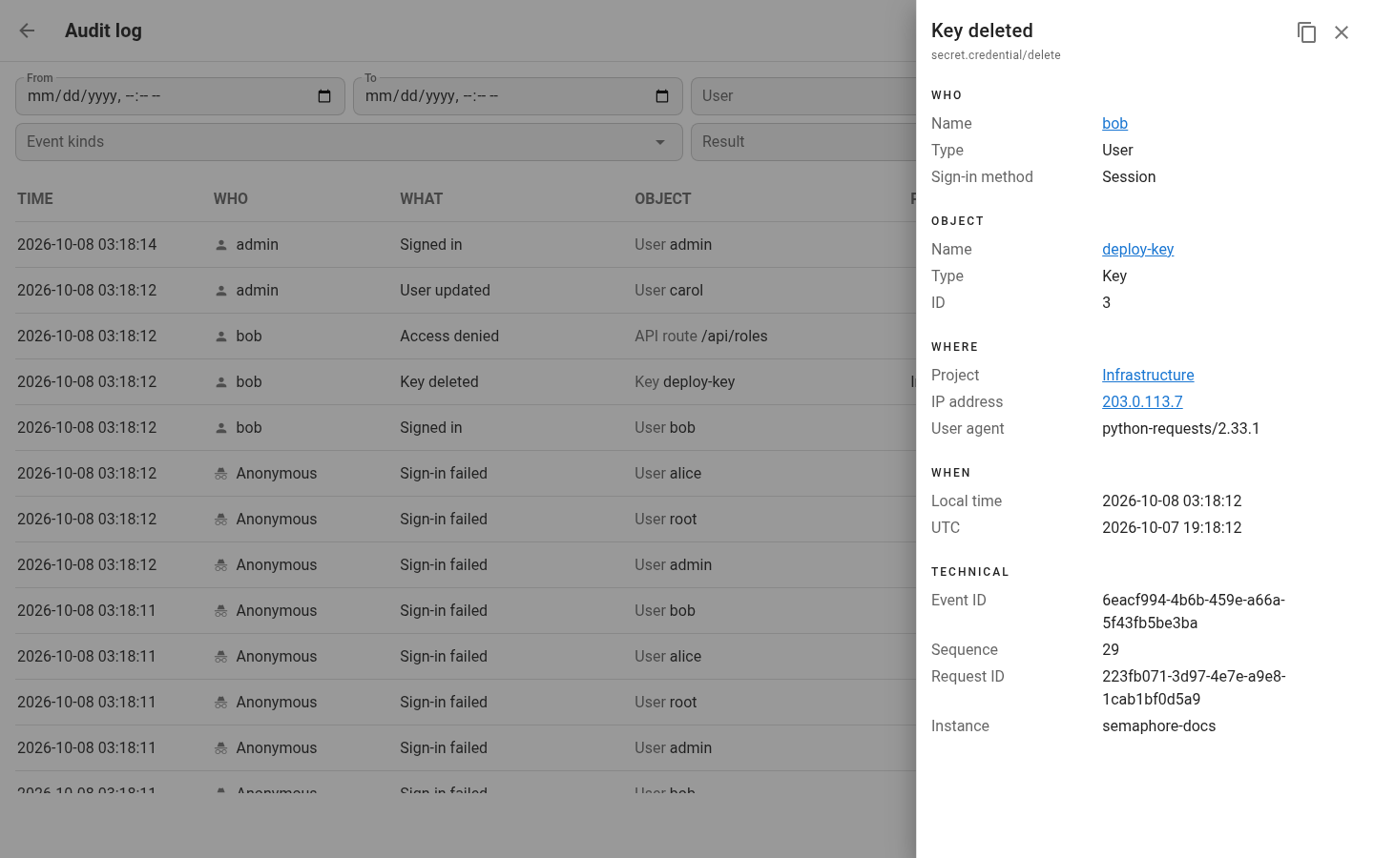
Task: Click the Result filter field
Action: point(803,142)
